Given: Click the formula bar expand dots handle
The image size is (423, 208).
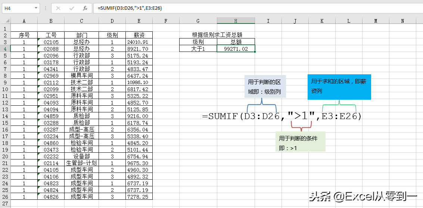Looking at the screenshot, I should coord(45,8).
